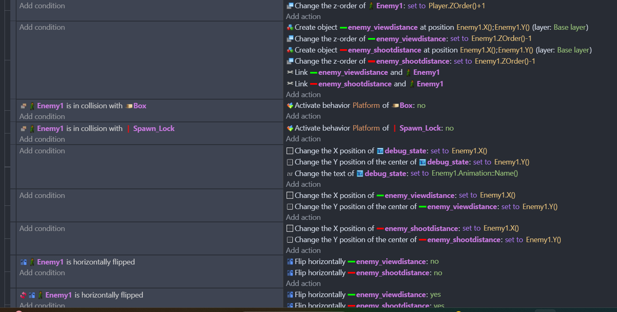
Task: Click collision icon in the Enemy1 and Box condition
Action: (24, 106)
